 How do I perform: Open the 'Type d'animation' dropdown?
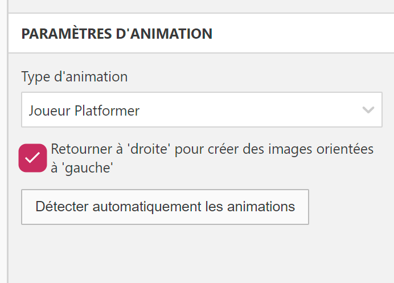[202, 110]
